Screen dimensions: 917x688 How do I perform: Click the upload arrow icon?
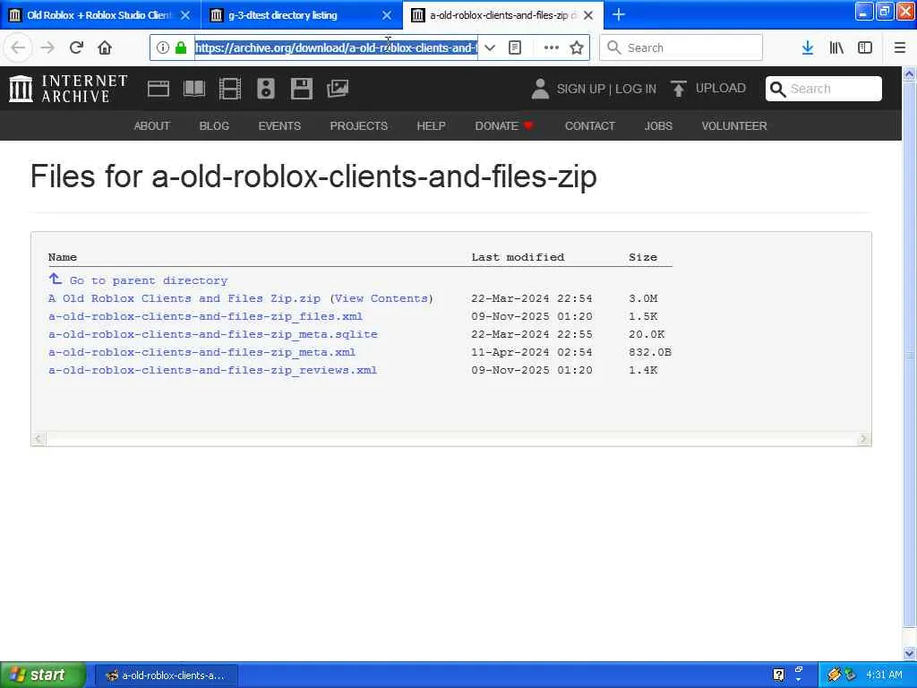679,89
